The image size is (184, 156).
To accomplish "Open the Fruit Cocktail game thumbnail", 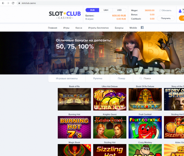I will (145, 127).
